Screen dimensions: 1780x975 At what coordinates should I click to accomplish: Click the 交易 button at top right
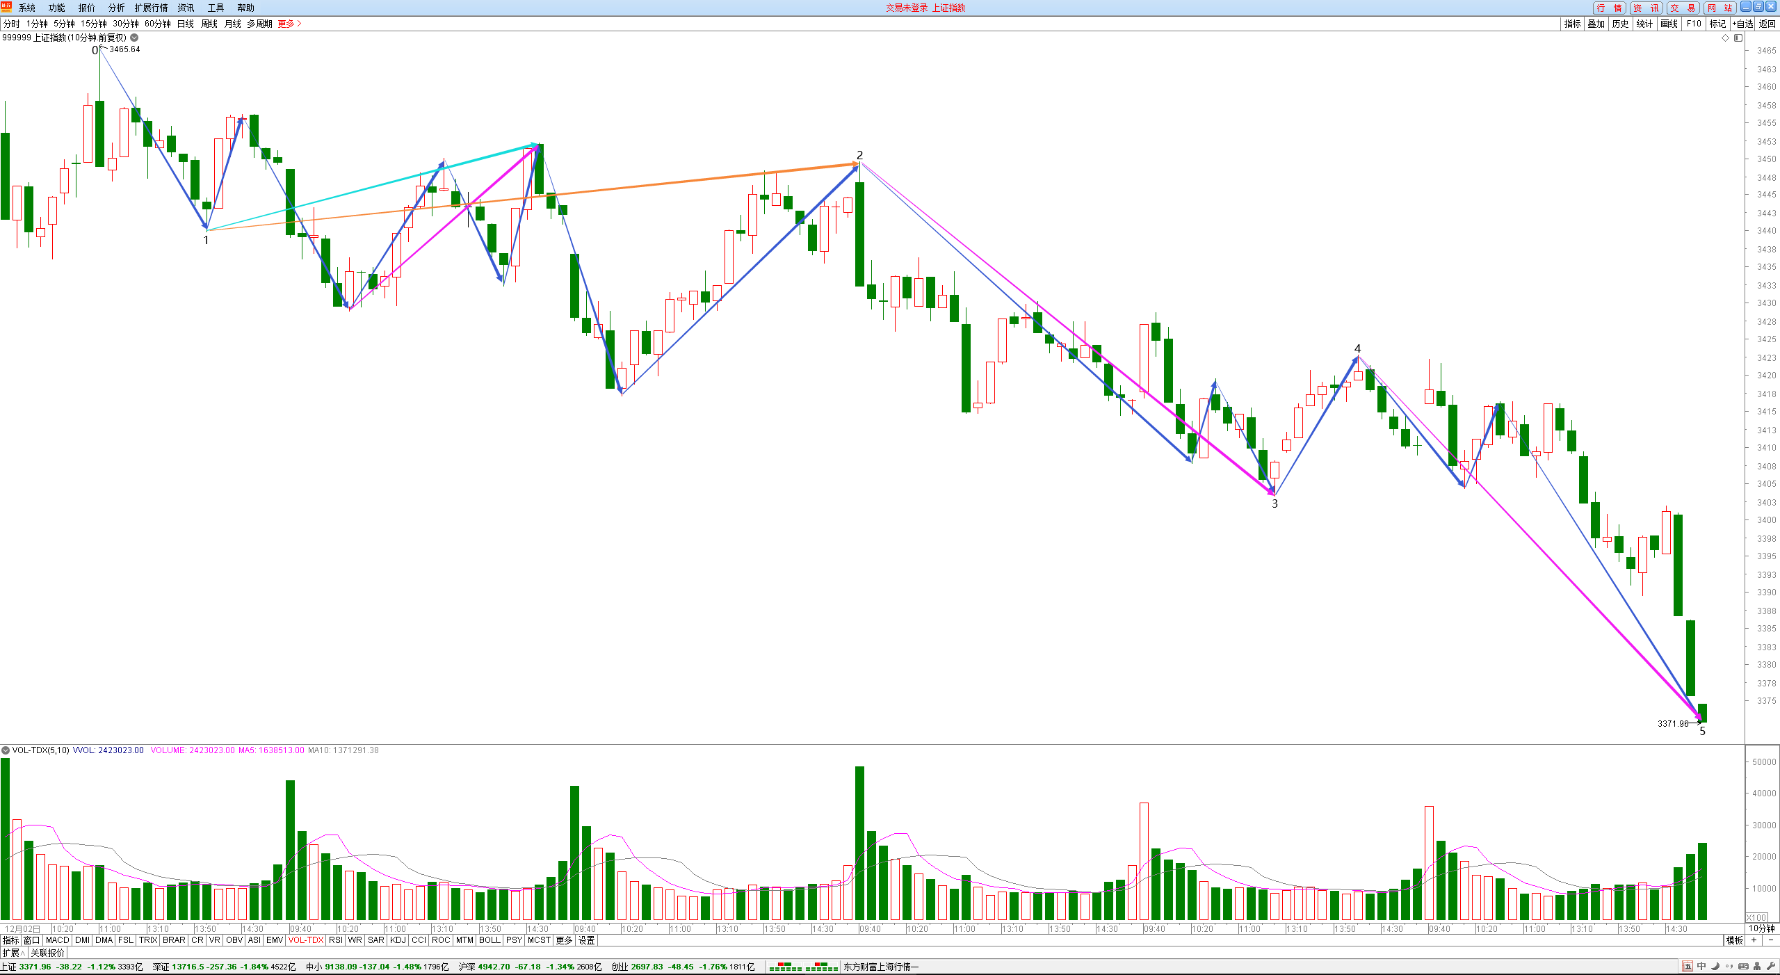click(x=1683, y=8)
